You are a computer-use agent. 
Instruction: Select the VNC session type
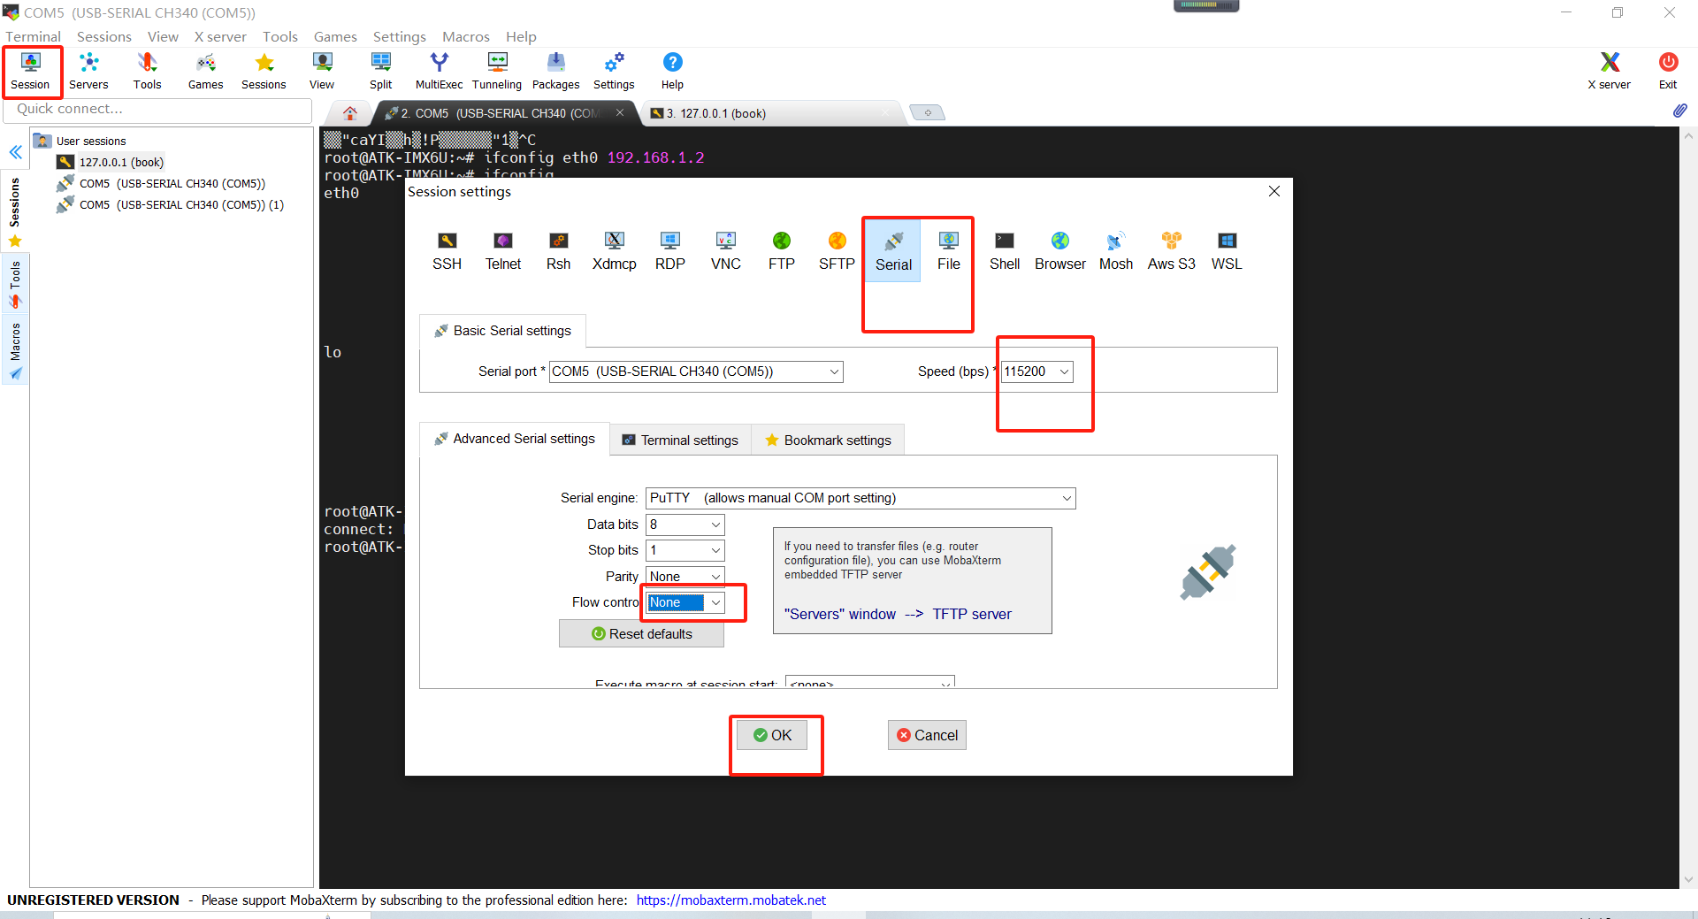726,251
